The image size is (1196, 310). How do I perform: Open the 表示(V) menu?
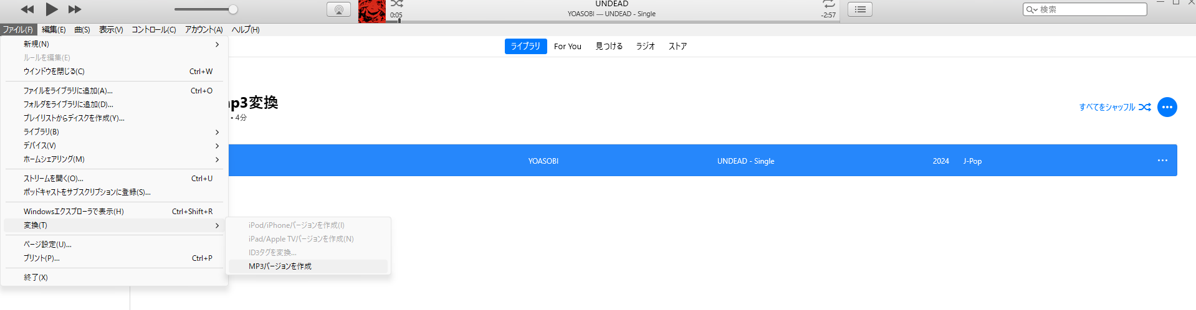click(x=111, y=29)
